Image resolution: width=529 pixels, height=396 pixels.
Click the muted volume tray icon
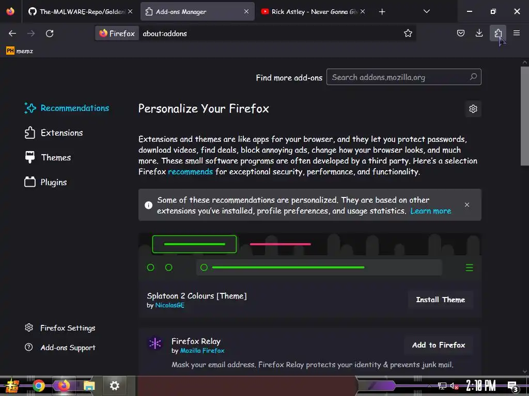(454, 386)
